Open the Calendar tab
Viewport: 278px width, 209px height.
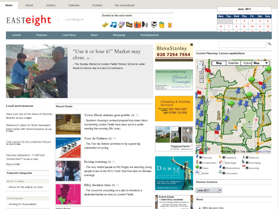(x=74, y=5)
